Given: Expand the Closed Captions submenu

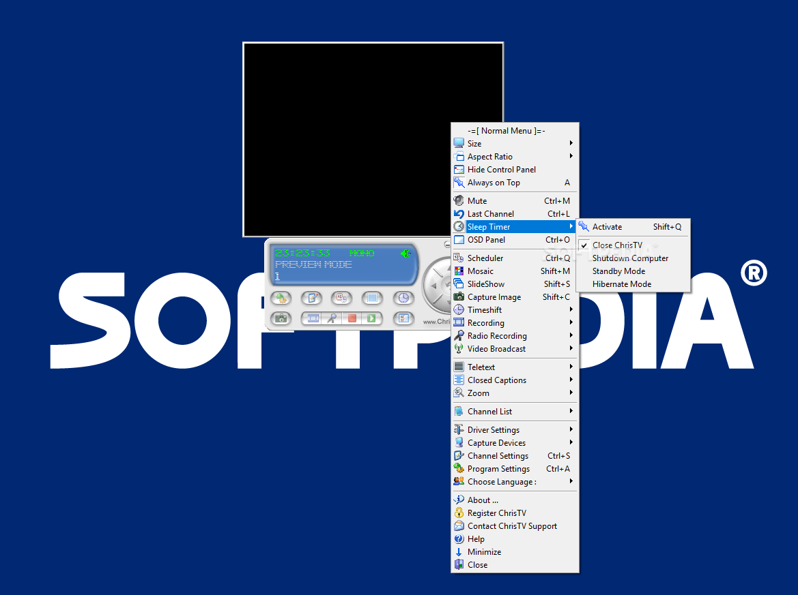Looking at the screenshot, I should point(515,380).
